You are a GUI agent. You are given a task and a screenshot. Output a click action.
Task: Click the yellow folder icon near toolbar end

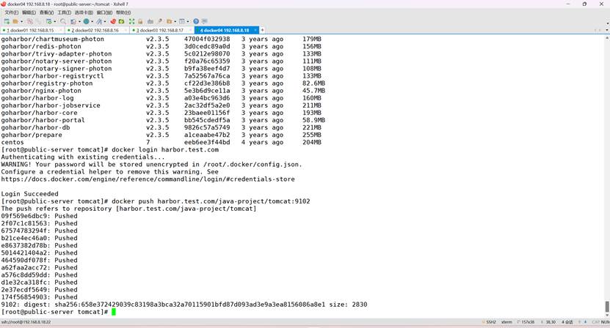tap(169, 21)
